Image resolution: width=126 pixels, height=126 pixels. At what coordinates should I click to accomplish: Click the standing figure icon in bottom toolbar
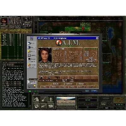pos(51,99)
